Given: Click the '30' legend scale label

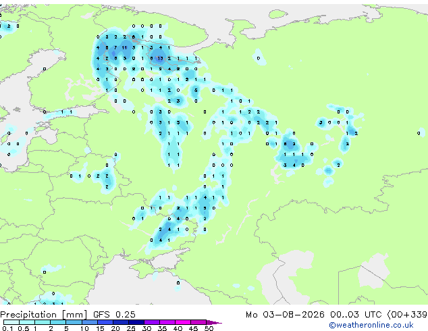Looking at the screenshot, I should point(146,328).
